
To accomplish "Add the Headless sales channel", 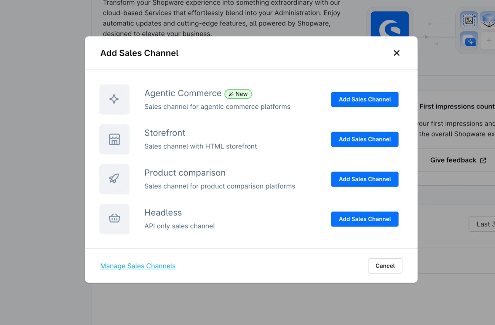I will click(365, 219).
